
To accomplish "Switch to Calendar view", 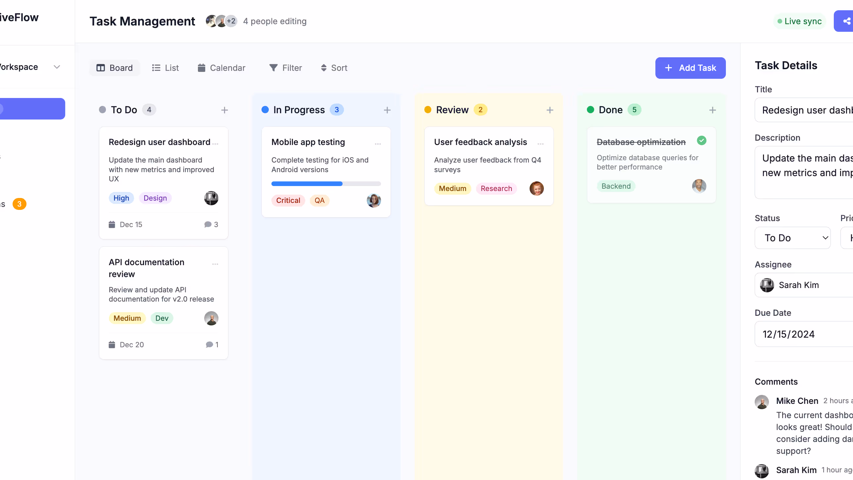I will [x=221, y=68].
